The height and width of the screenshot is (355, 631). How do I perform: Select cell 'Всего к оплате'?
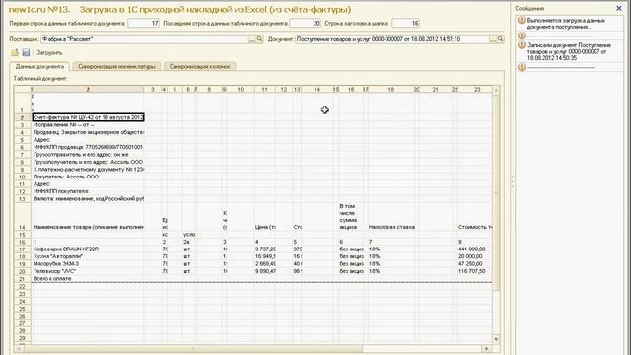pyautogui.click(x=88, y=278)
